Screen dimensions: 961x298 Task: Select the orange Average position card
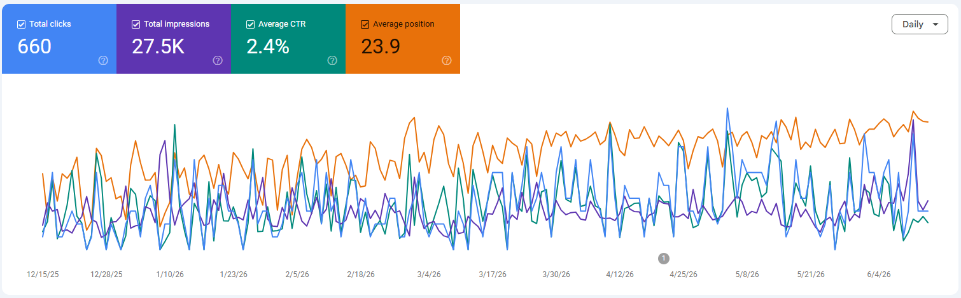click(x=403, y=38)
